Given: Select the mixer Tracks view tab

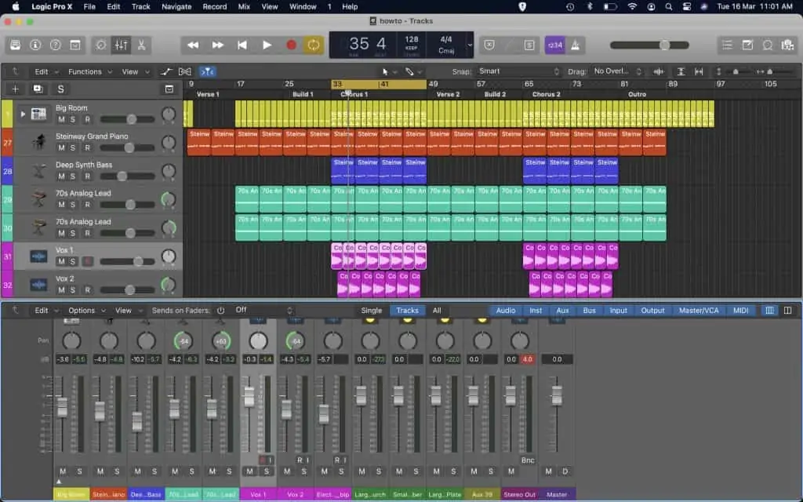Looking at the screenshot, I should pos(407,311).
